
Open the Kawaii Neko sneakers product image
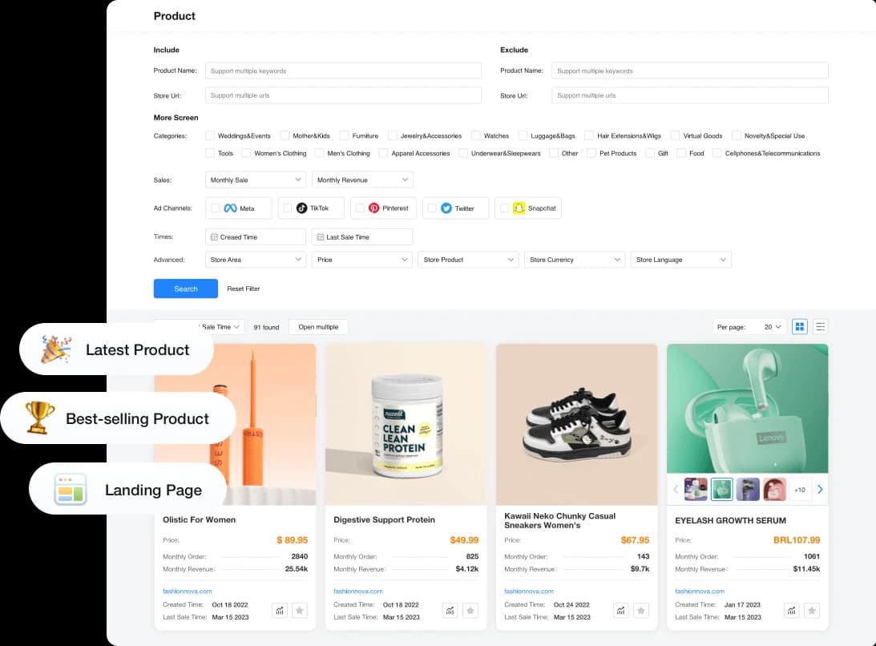[576, 425]
